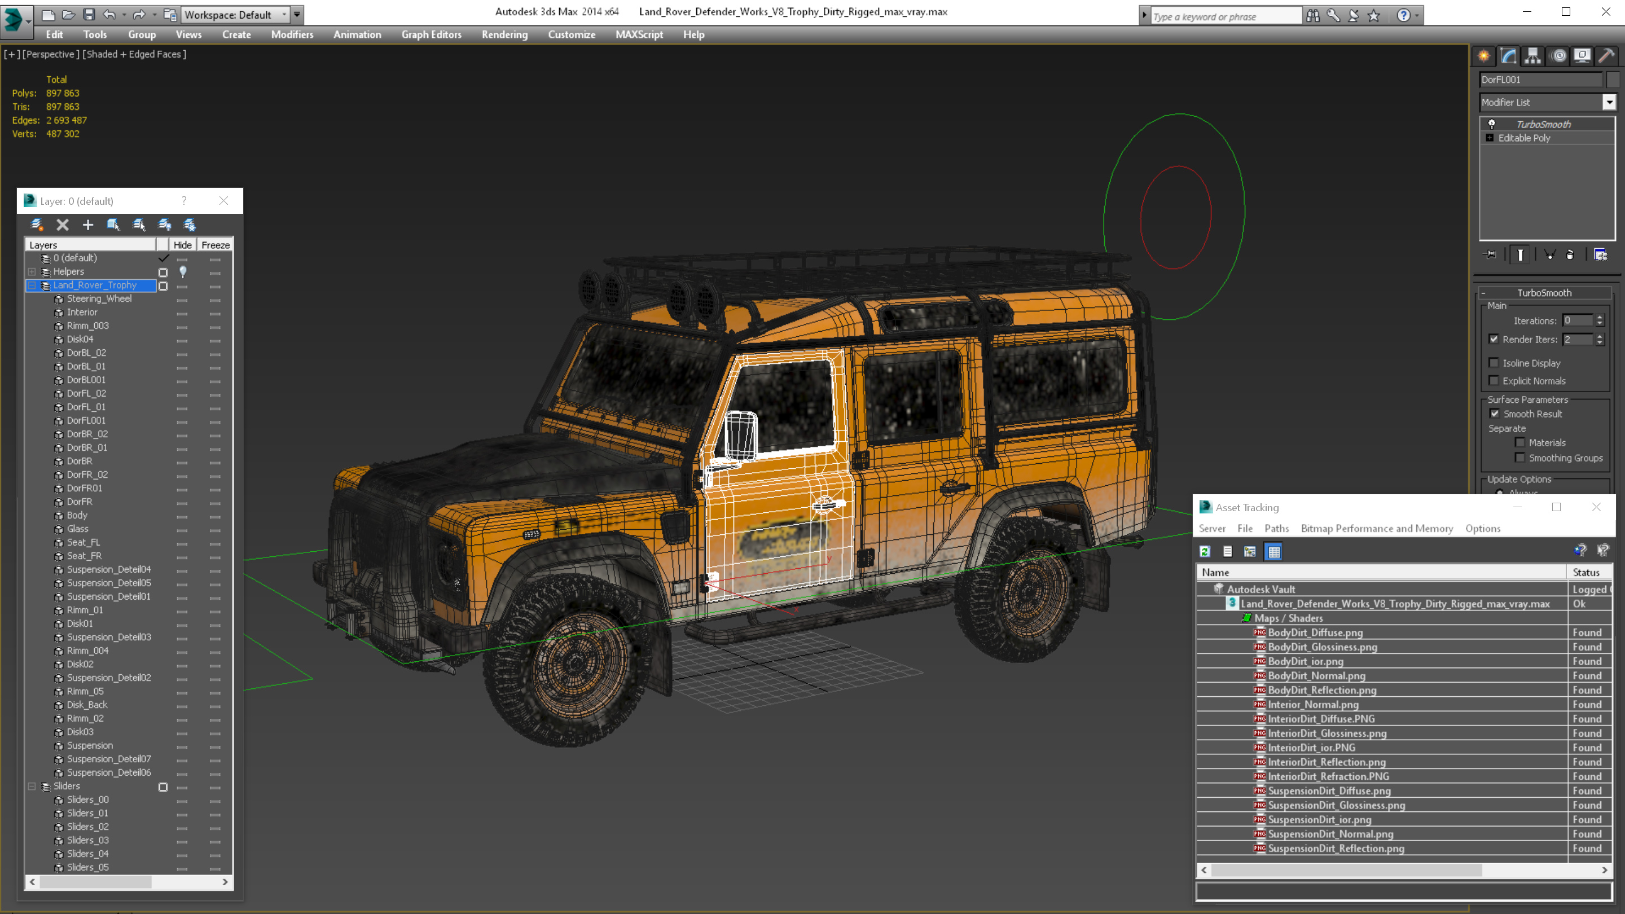Click binoculars search icon in title bar
This screenshot has height=914, width=1625.
coord(1313,16)
